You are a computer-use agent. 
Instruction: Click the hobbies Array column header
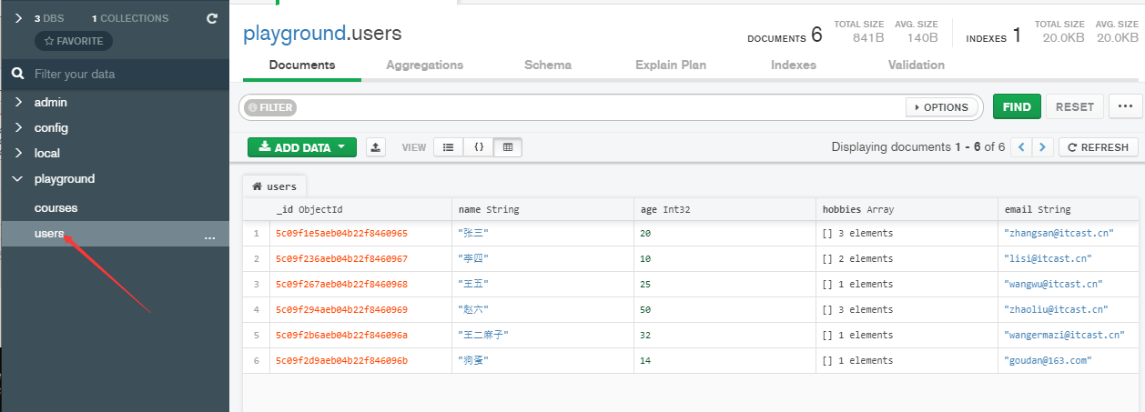pyautogui.click(x=907, y=209)
